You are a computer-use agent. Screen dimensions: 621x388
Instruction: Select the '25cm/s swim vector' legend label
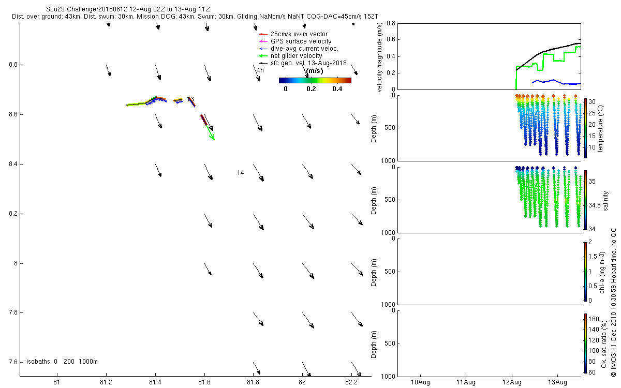(299, 34)
